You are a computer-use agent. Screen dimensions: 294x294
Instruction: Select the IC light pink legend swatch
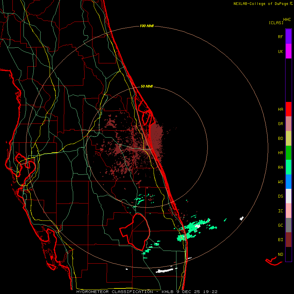(288, 211)
